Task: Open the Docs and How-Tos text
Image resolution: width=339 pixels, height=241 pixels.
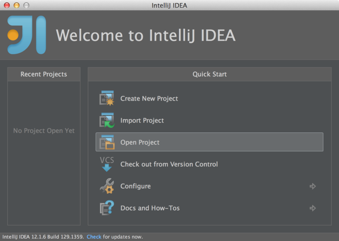Action: tap(150, 208)
